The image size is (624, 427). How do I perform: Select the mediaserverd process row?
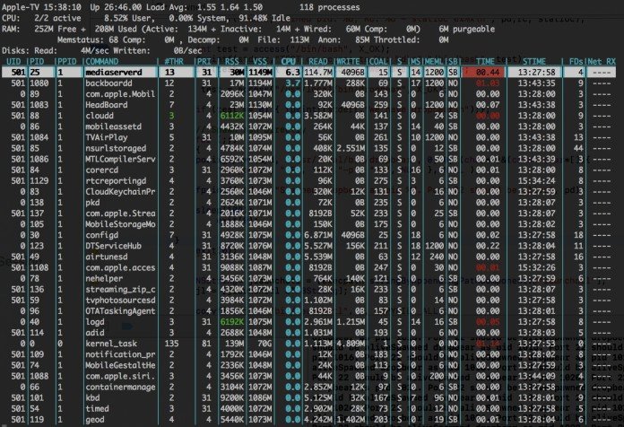coord(308,72)
